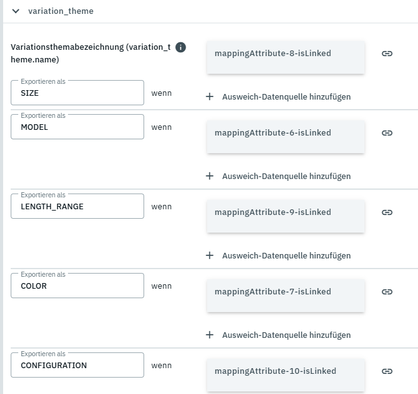The height and width of the screenshot is (394, 418).
Task: Click link icon for mappingAttribute-10-isLinked
Action: point(387,371)
